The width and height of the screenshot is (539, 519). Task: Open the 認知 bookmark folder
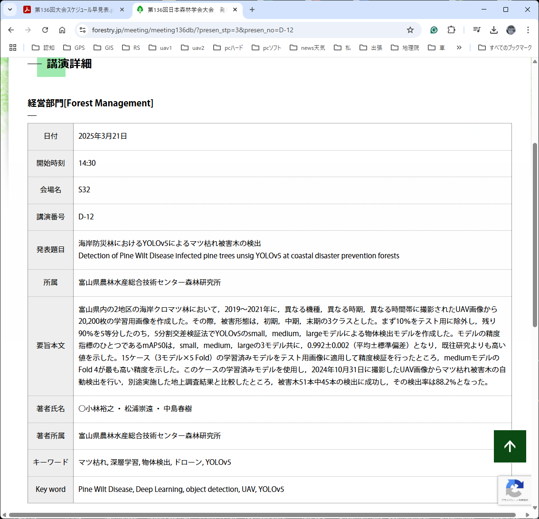pyautogui.click(x=43, y=48)
